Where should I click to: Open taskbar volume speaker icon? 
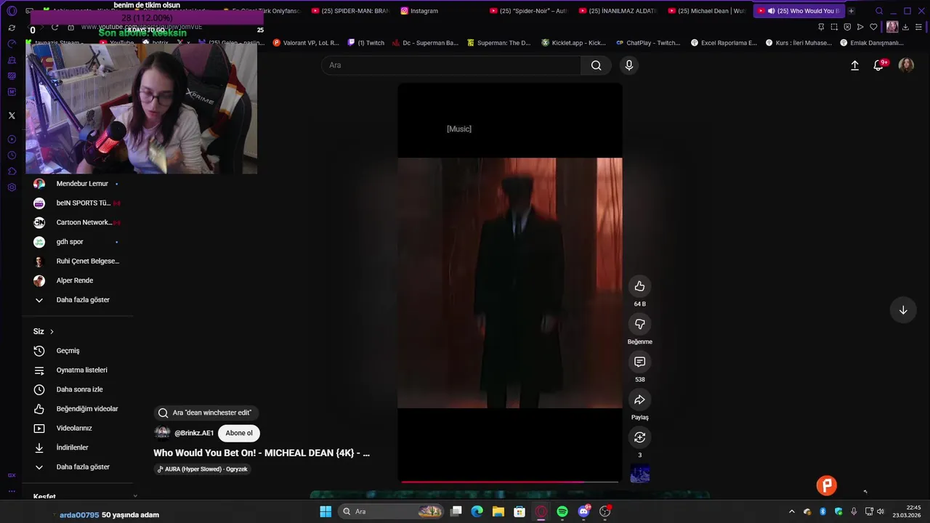pos(881,511)
